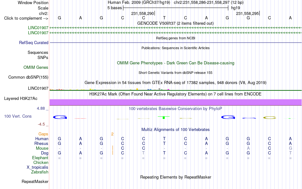The width and height of the screenshot is (302, 189).
Task: Click the T base in the Human alignment row
Action: (164, 139)
